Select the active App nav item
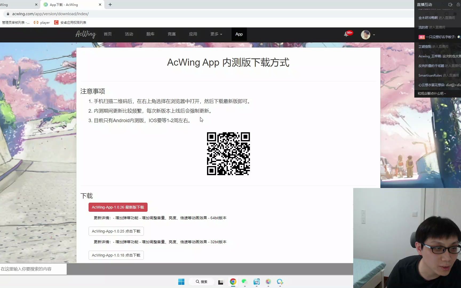The image size is (461, 288). coord(239,34)
